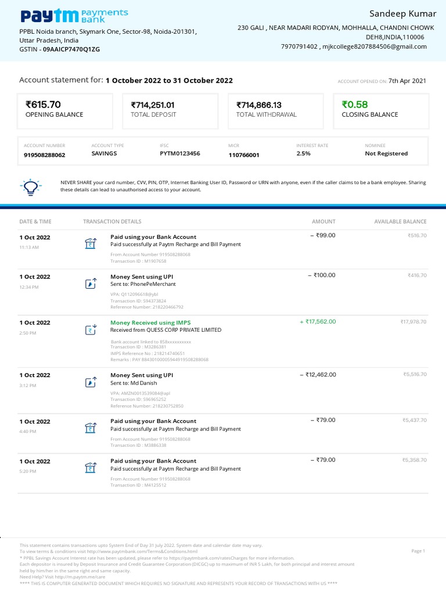
Task: Click the account number 919508288062
Action: tap(45, 155)
